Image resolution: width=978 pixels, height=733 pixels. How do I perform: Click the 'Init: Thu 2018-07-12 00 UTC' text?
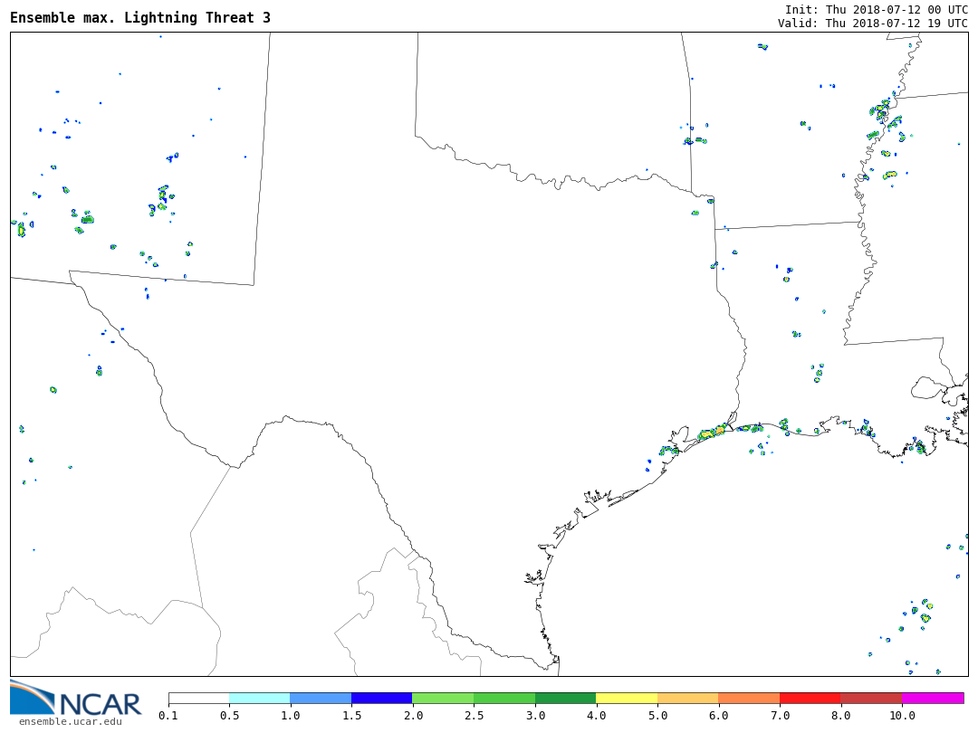point(876,9)
